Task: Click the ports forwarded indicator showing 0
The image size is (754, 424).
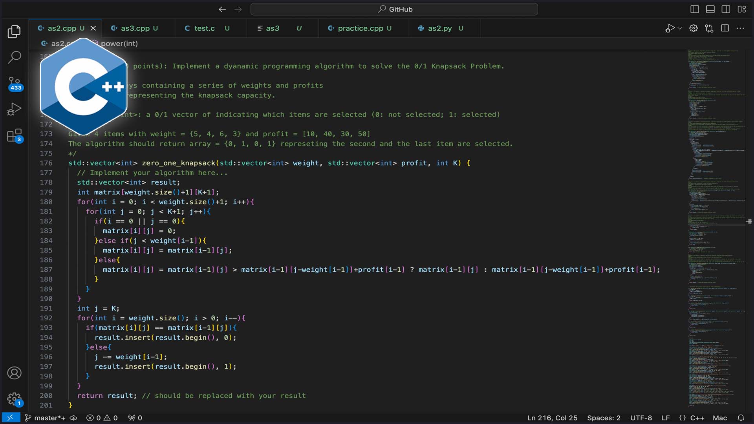Action: coord(135,418)
